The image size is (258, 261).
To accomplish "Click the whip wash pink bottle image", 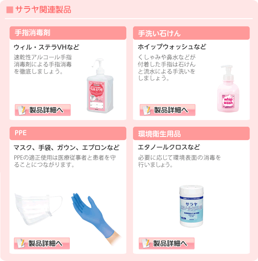I will pos(228,89).
